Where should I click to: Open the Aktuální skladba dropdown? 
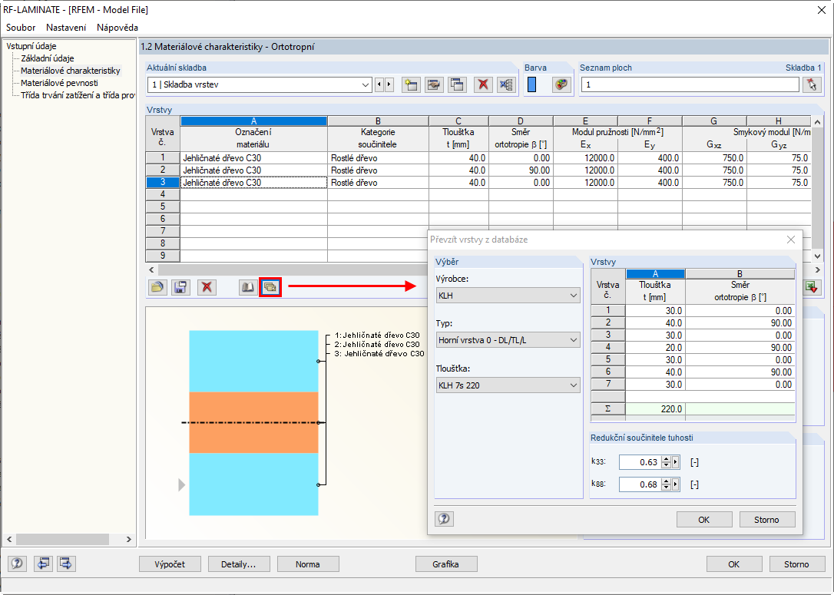tap(366, 84)
